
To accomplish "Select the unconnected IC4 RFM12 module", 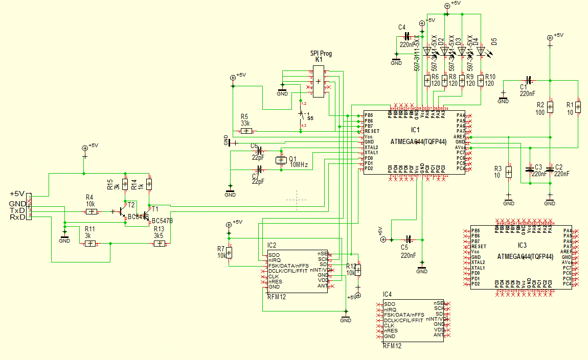I will pyautogui.click(x=413, y=320).
